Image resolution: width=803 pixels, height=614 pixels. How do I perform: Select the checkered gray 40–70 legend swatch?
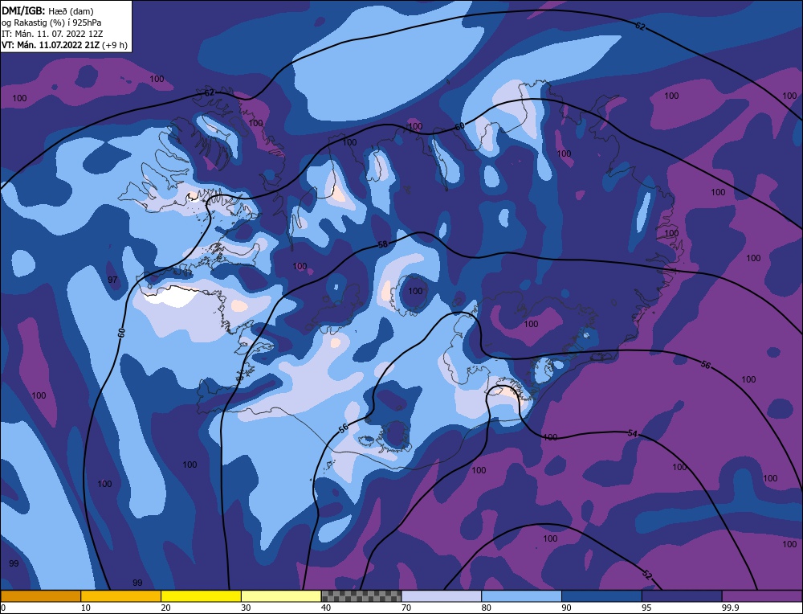click(x=361, y=596)
